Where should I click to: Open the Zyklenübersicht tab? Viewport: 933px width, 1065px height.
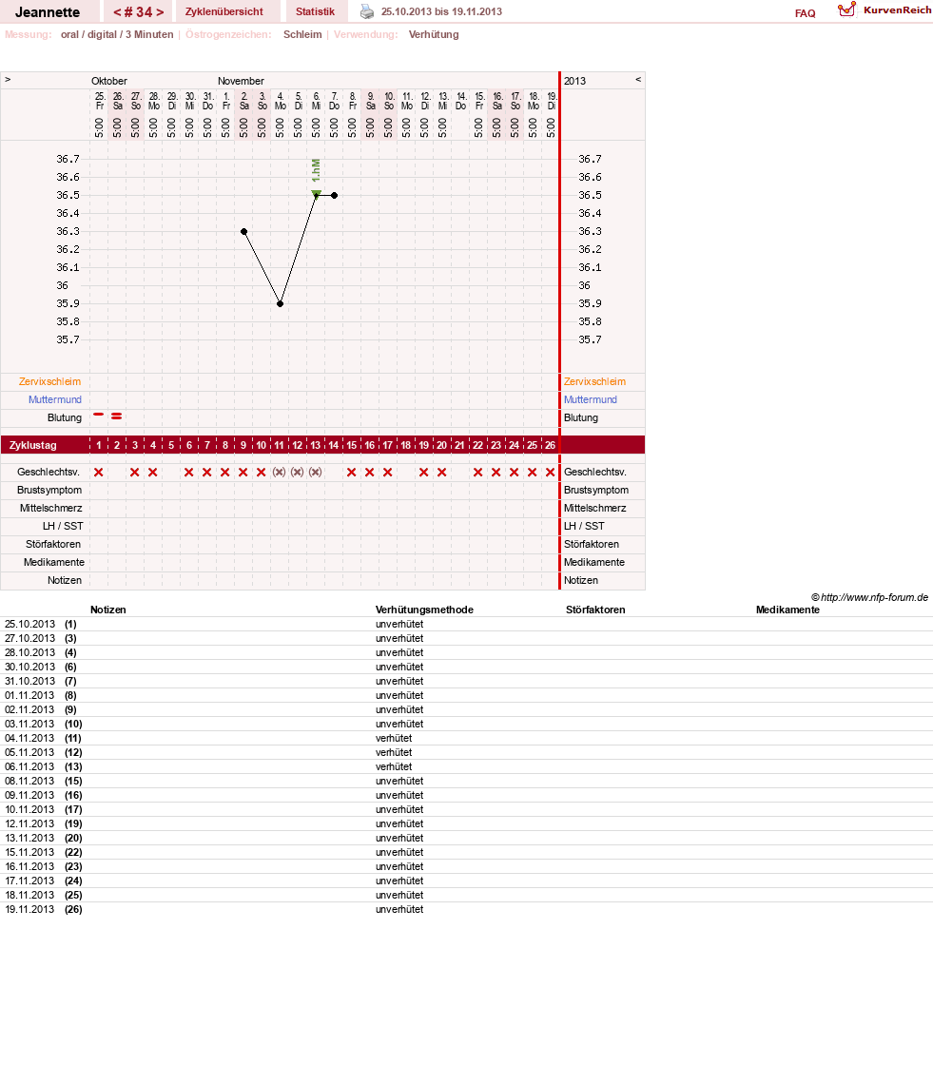(x=224, y=11)
